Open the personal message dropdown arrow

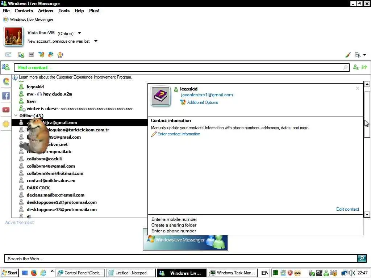point(96,41)
